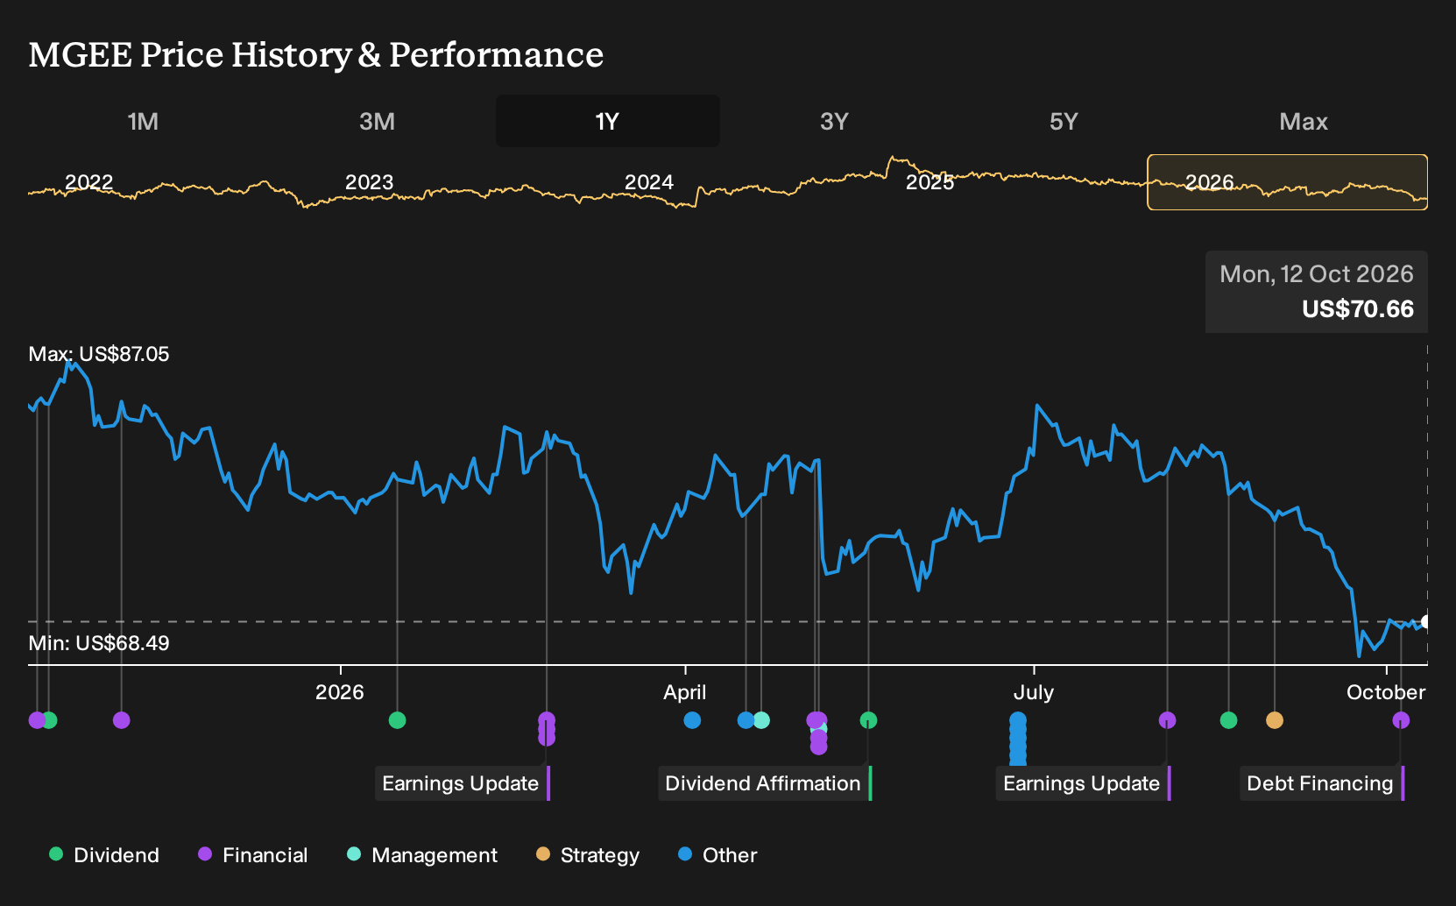
Task: Click the MGEE Price History & Performance heading
Action: click(316, 54)
